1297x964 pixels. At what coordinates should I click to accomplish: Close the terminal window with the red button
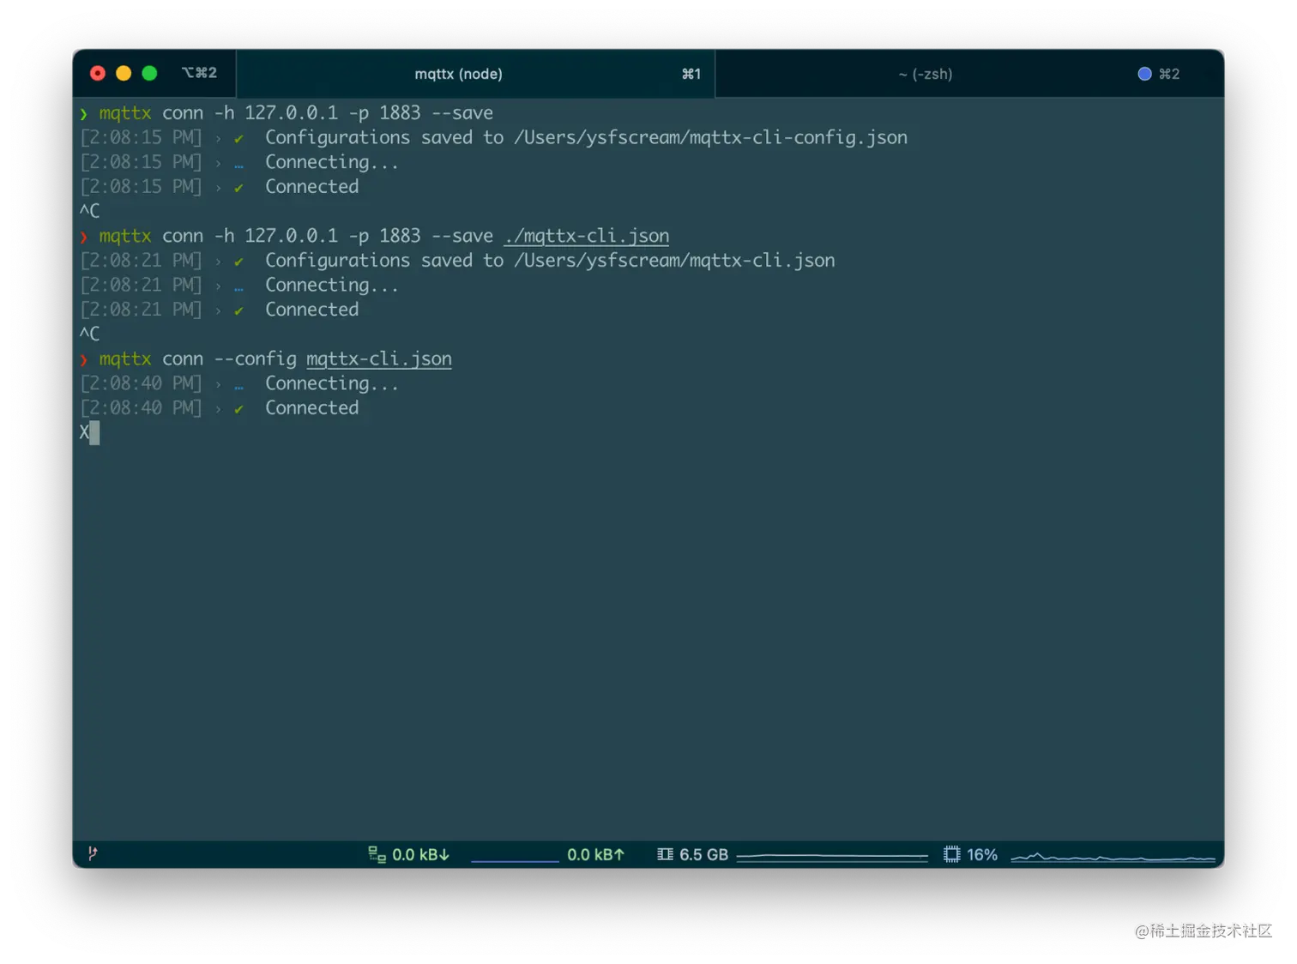[x=98, y=73]
